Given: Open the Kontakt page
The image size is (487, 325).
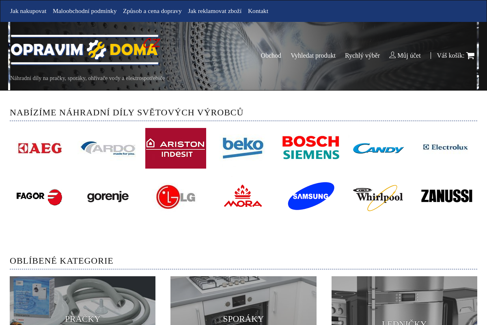Looking at the screenshot, I should tap(258, 11).
